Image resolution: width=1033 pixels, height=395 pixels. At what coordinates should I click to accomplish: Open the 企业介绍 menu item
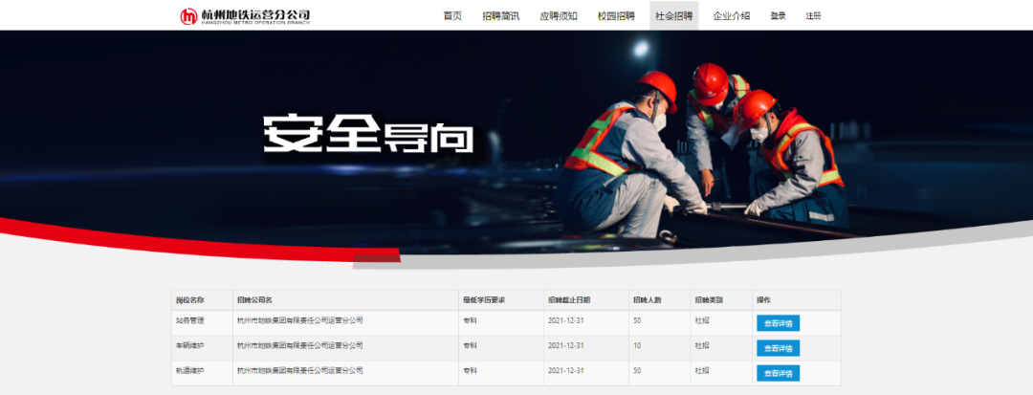732,16
